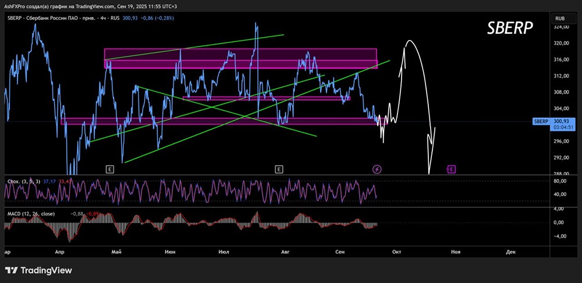This screenshot has height=283, width=582.
Task: Click the earnings E marker above Авг
Action: (x=279, y=169)
